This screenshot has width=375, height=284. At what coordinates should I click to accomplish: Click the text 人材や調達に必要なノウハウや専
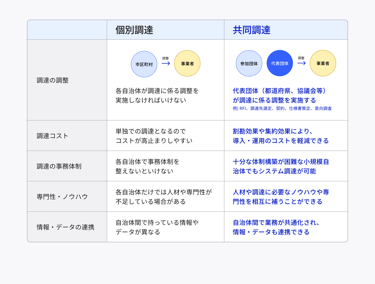click(281, 192)
